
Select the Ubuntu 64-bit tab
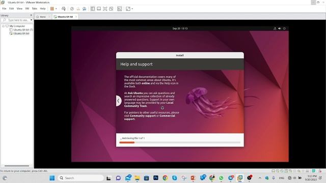(65, 17)
